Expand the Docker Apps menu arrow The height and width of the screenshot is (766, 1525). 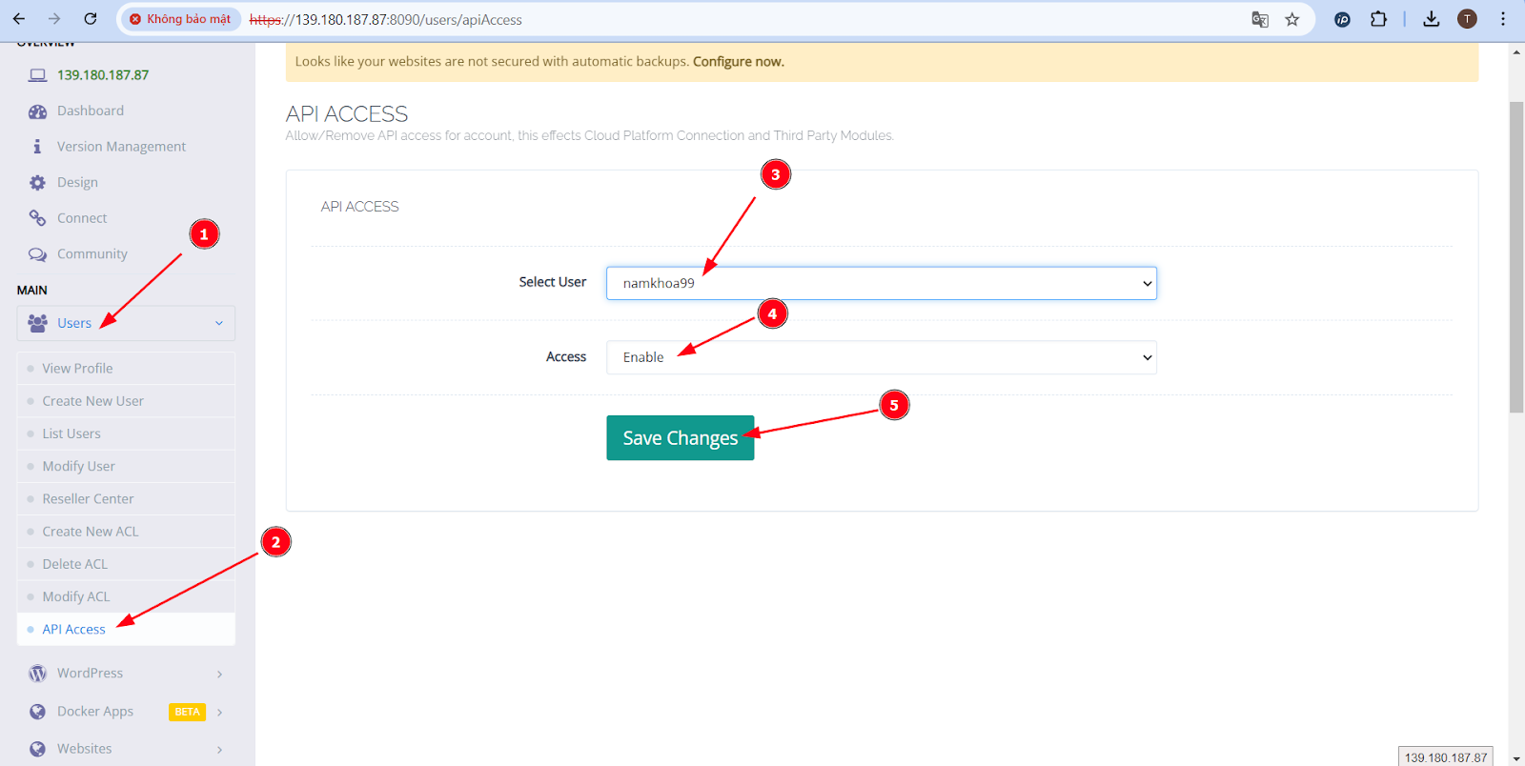point(219,712)
